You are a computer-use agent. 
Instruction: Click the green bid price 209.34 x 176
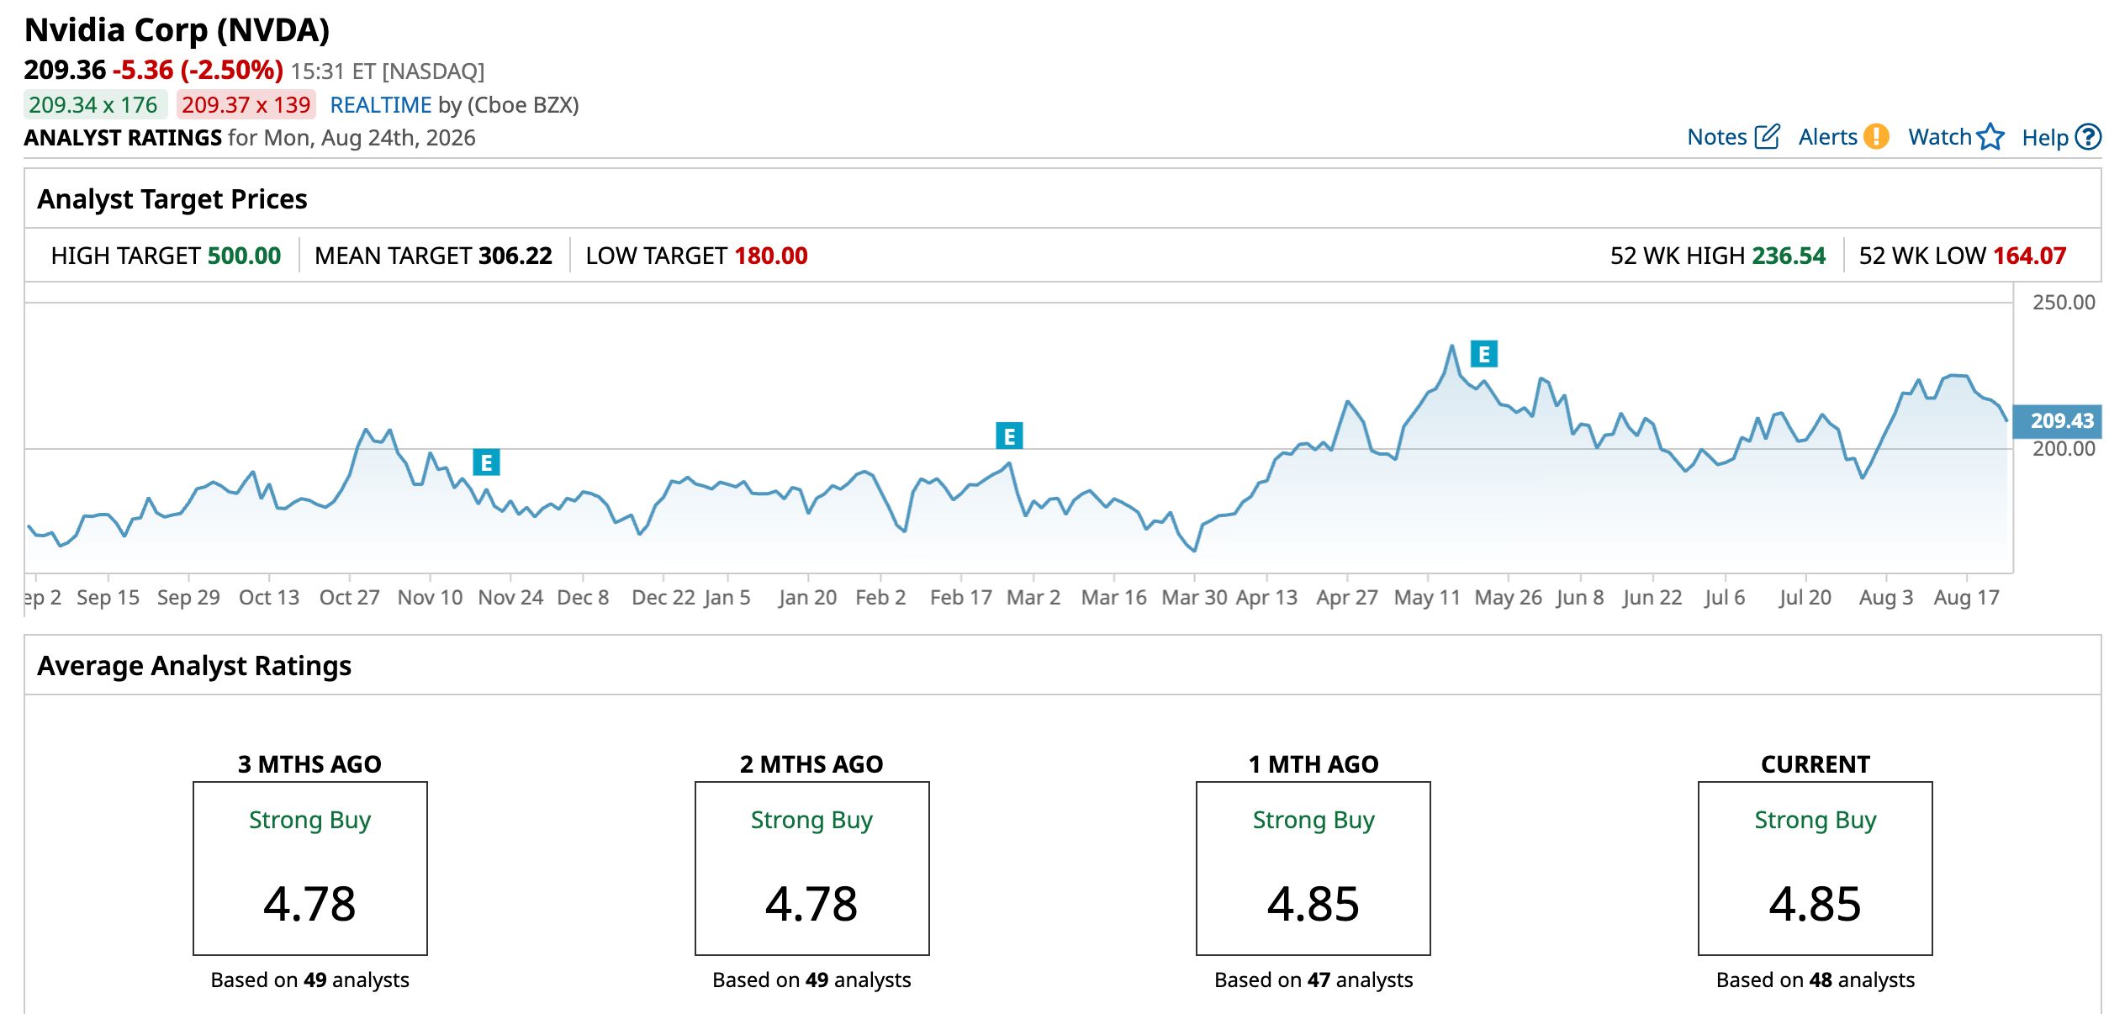coord(93,105)
